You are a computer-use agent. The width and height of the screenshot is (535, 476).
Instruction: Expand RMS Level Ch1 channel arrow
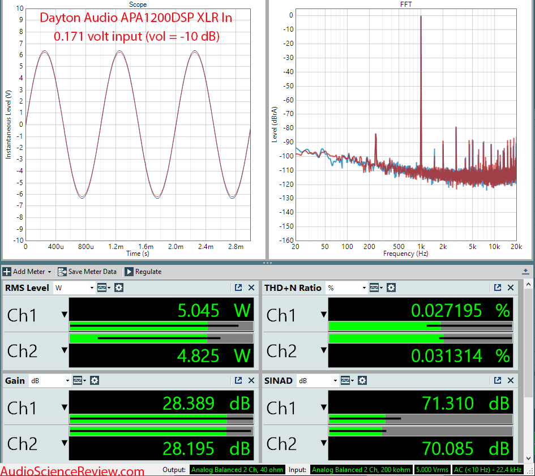click(x=64, y=315)
